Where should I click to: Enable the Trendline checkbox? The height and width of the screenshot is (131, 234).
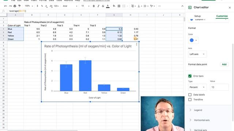(x=190, y=99)
